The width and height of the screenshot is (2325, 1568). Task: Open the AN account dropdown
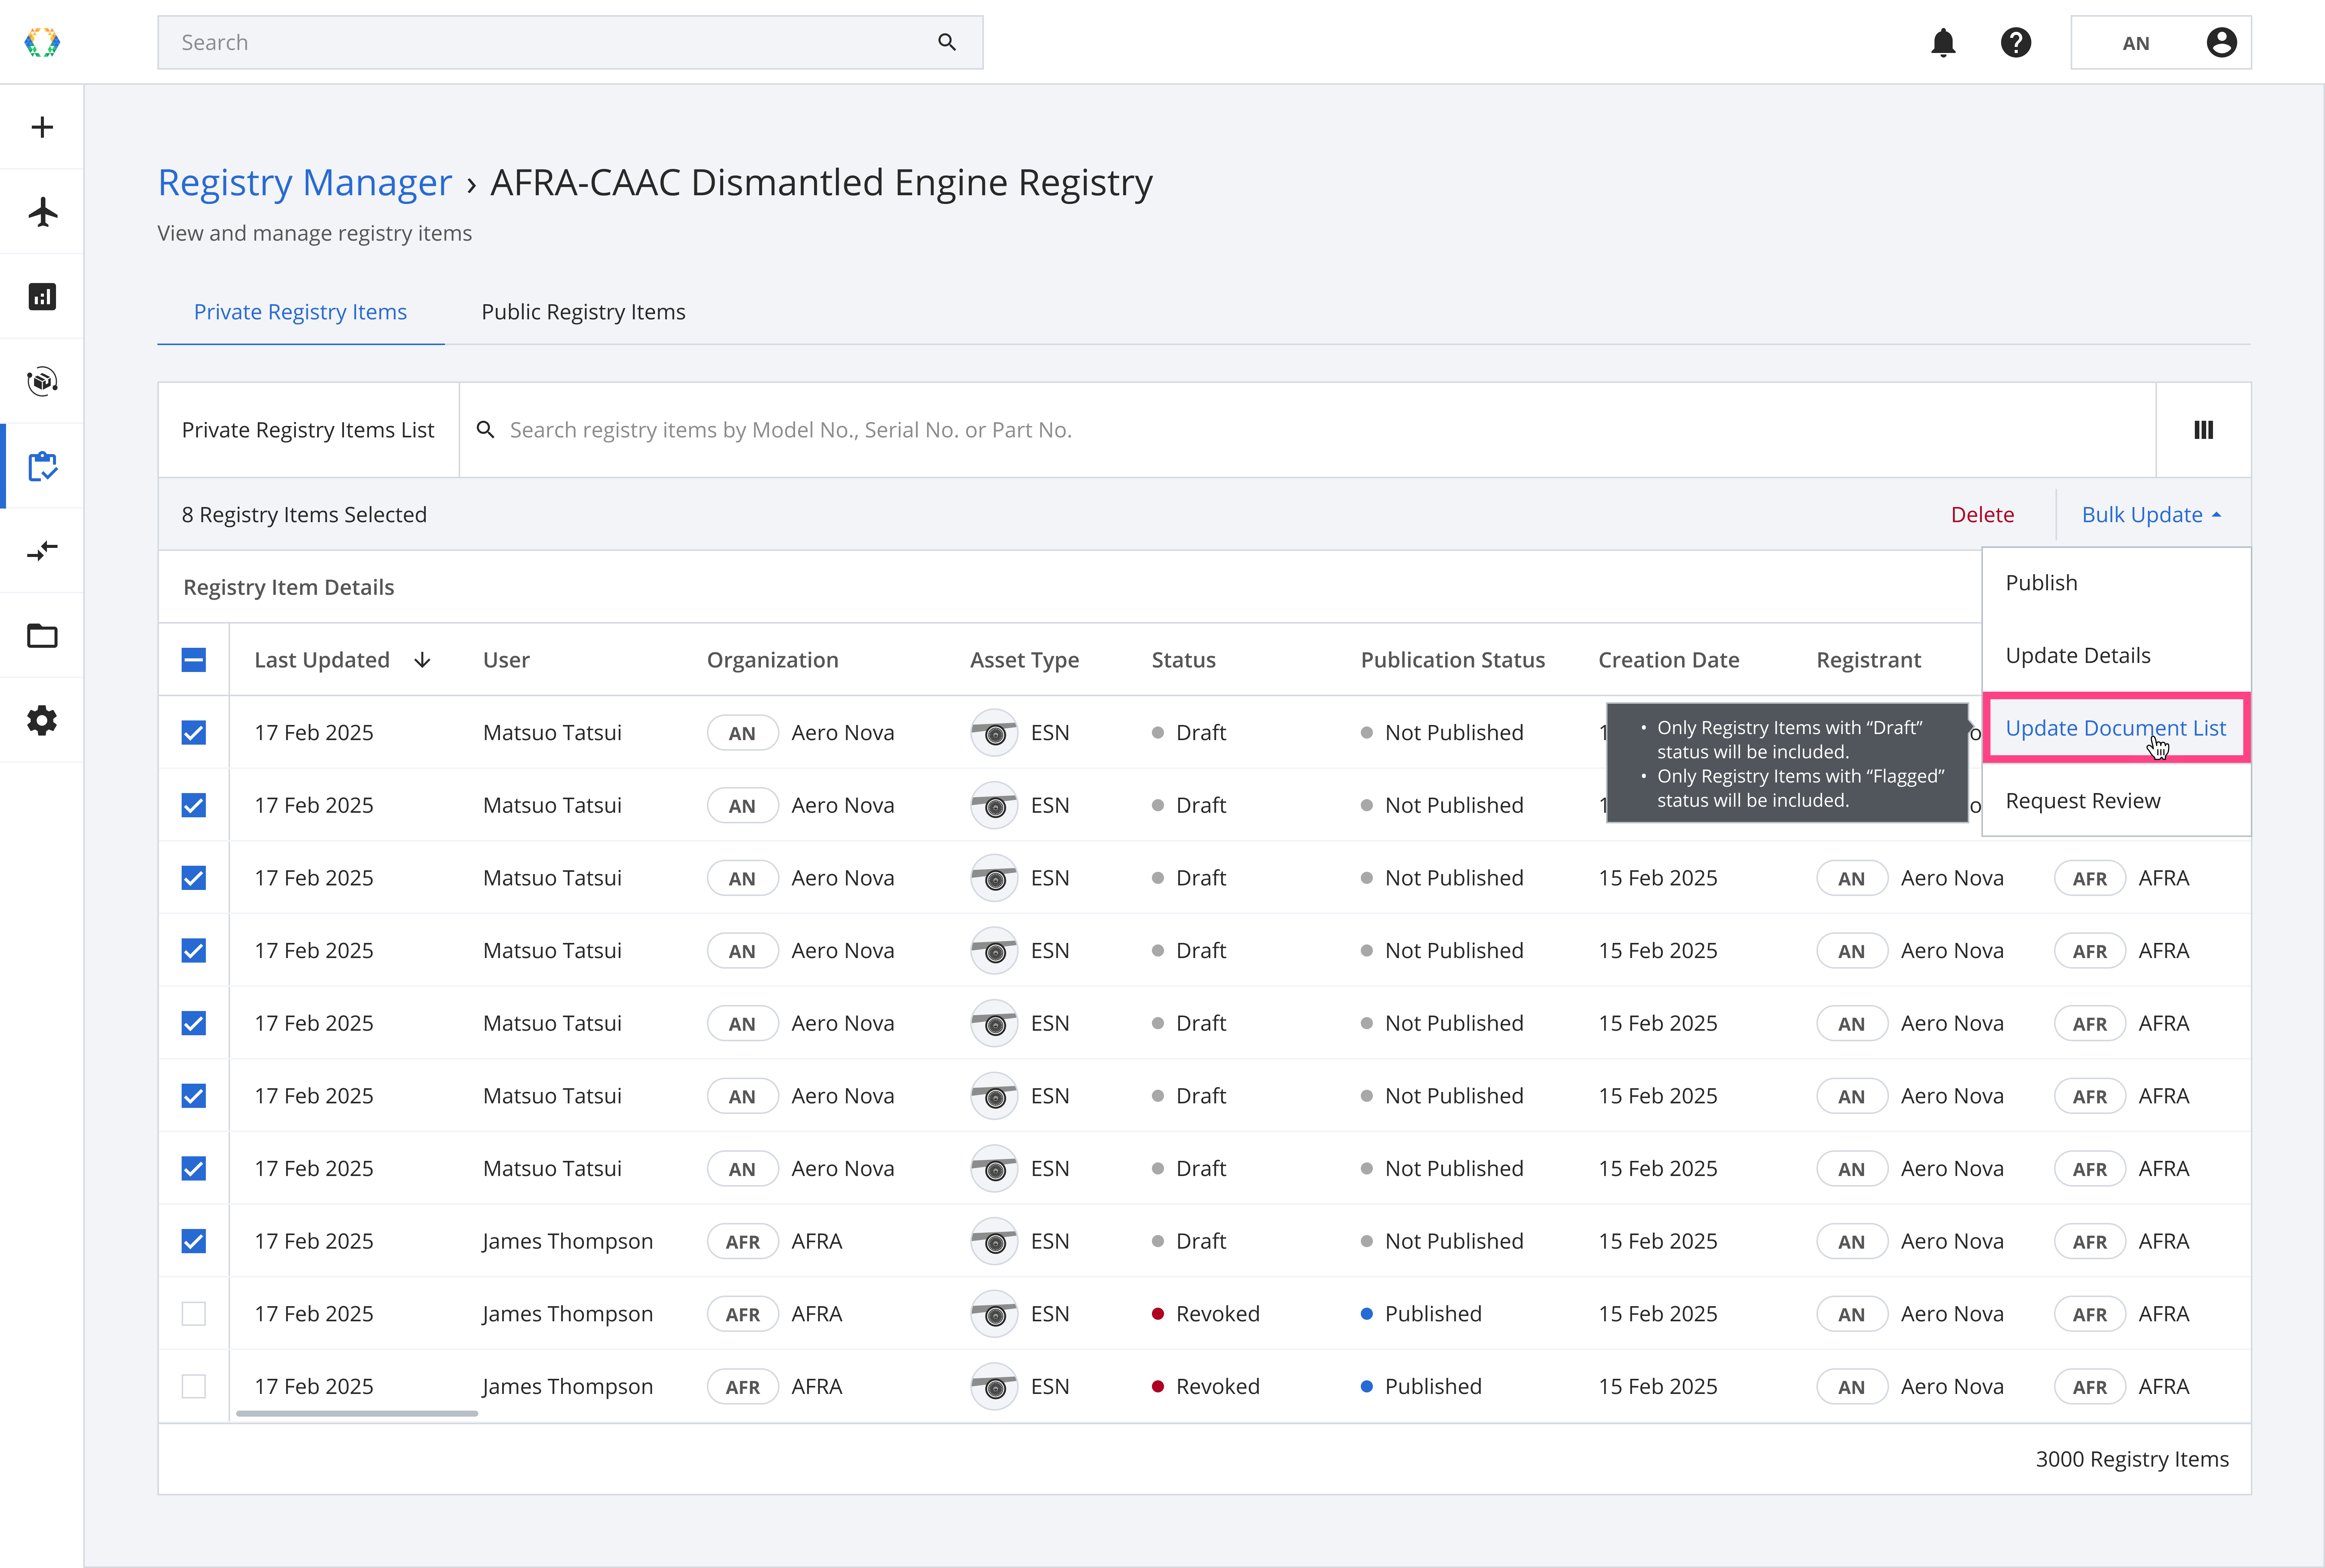point(2160,43)
